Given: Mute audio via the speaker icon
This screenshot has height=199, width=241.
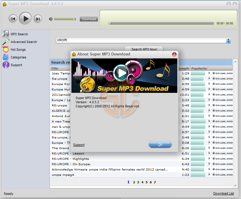Looking at the screenshot, I should (x=51, y=19).
